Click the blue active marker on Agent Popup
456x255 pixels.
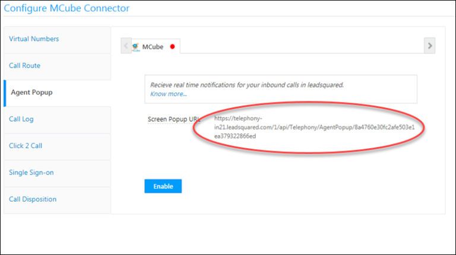click(5, 93)
